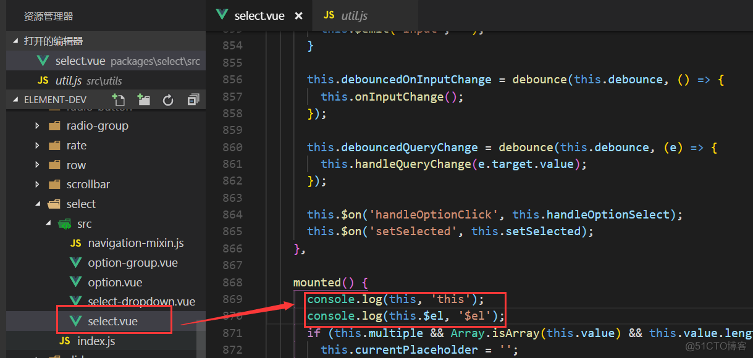Open index.js in the select folder

point(96,341)
